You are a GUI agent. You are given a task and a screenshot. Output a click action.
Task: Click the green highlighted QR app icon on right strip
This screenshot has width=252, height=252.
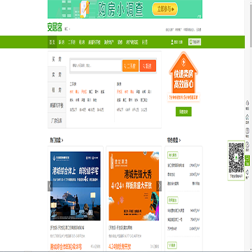(x=248, y=160)
